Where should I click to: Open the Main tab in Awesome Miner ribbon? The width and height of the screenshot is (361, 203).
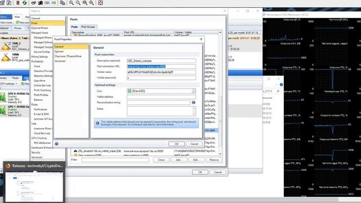point(17,17)
